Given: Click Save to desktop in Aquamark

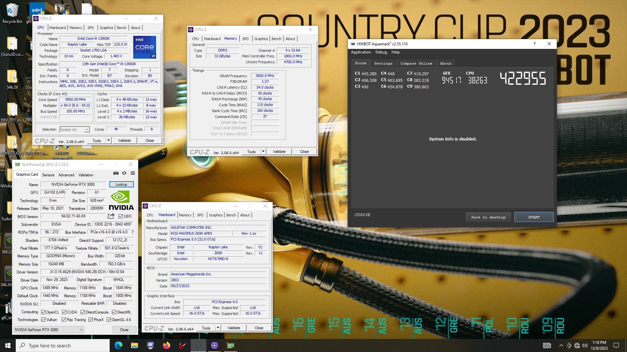Looking at the screenshot, I should click(x=488, y=217).
